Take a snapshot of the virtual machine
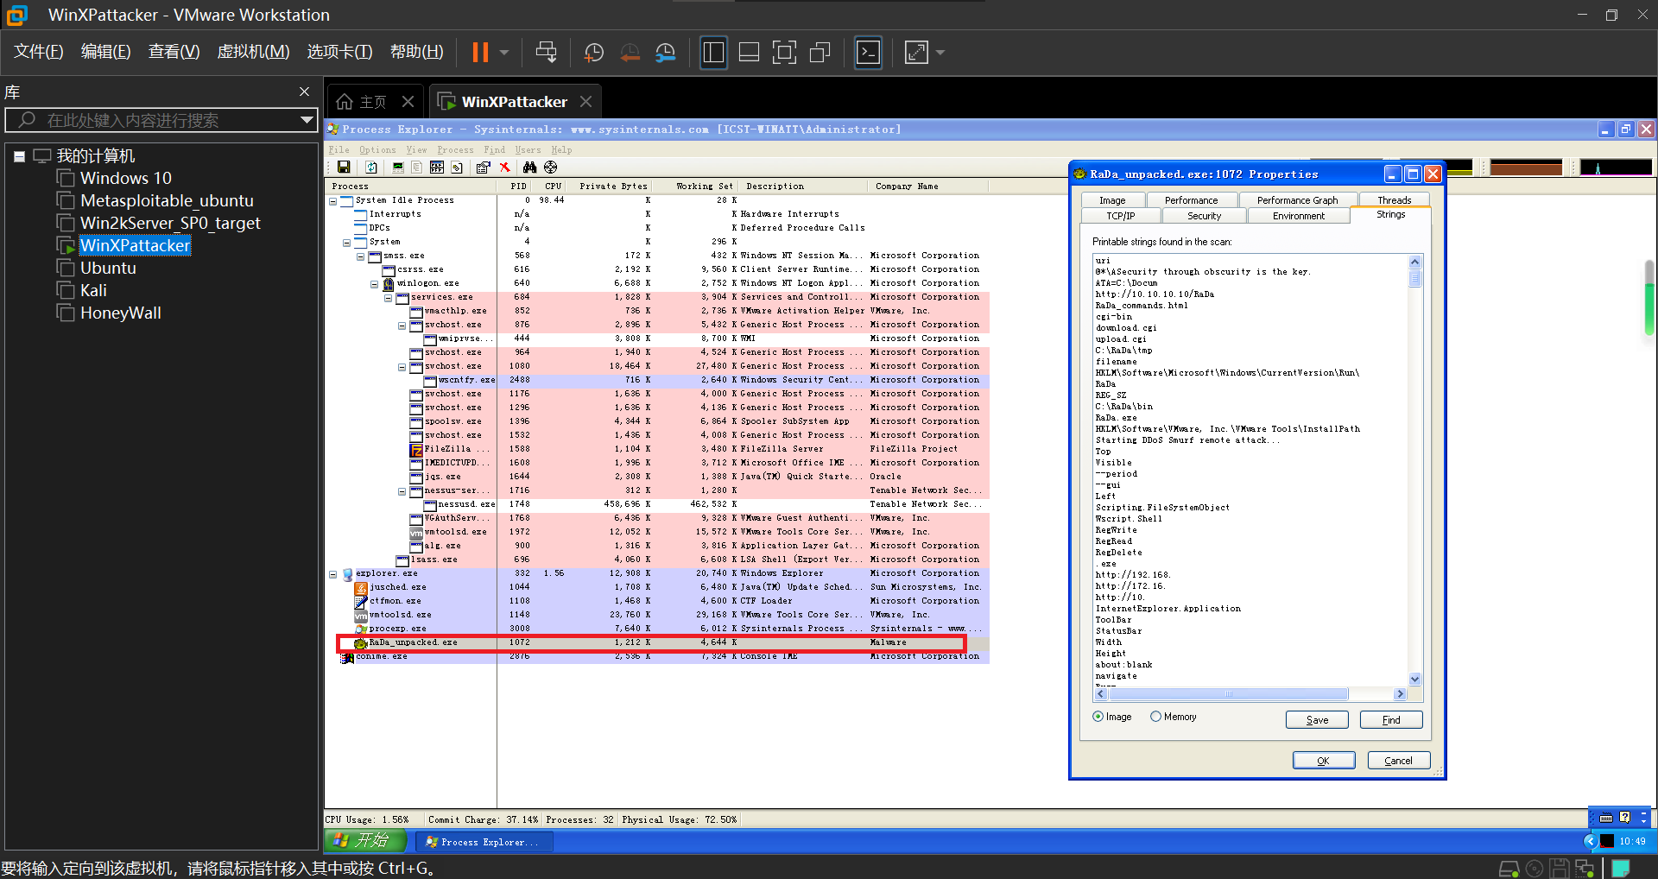1658x879 pixels. coord(594,53)
